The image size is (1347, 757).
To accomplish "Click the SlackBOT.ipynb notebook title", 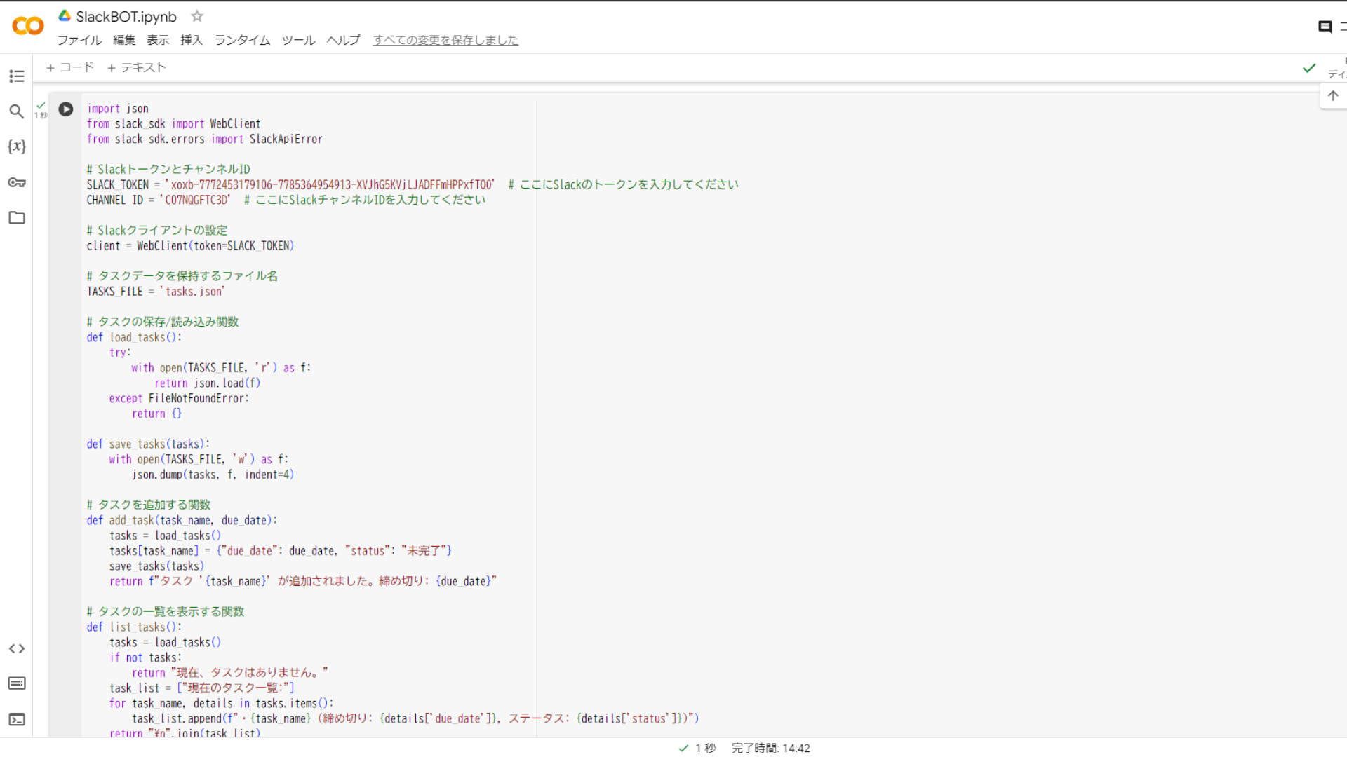I will [126, 17].
